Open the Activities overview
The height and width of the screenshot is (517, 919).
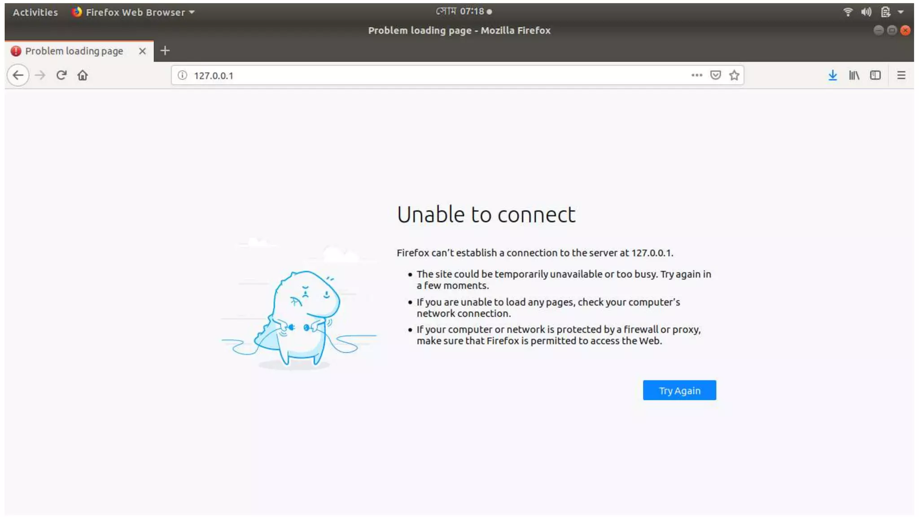35,12
